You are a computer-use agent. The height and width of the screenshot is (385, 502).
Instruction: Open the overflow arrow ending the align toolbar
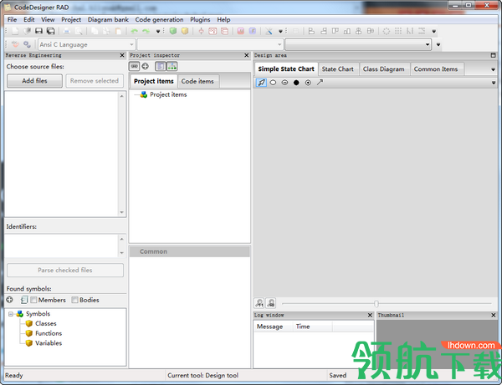pyautogui.click(x=433, y=31)
